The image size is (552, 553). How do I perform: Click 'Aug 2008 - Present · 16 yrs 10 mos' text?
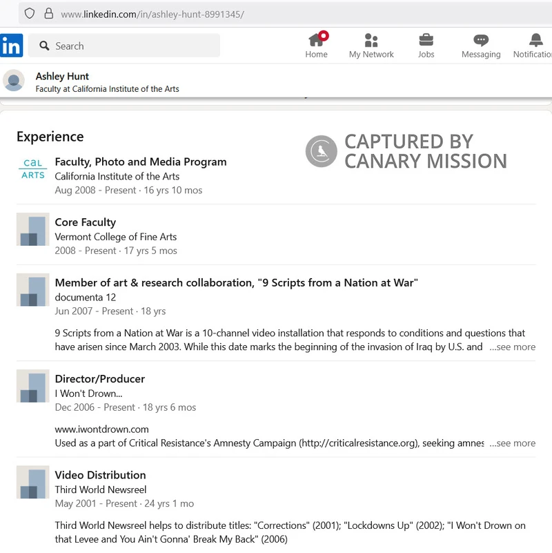click(128, 191)
